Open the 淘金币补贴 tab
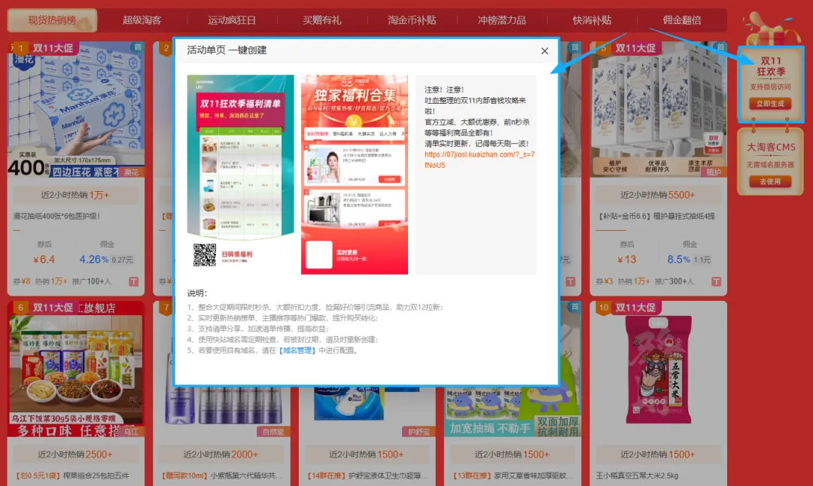 (410, 20)
